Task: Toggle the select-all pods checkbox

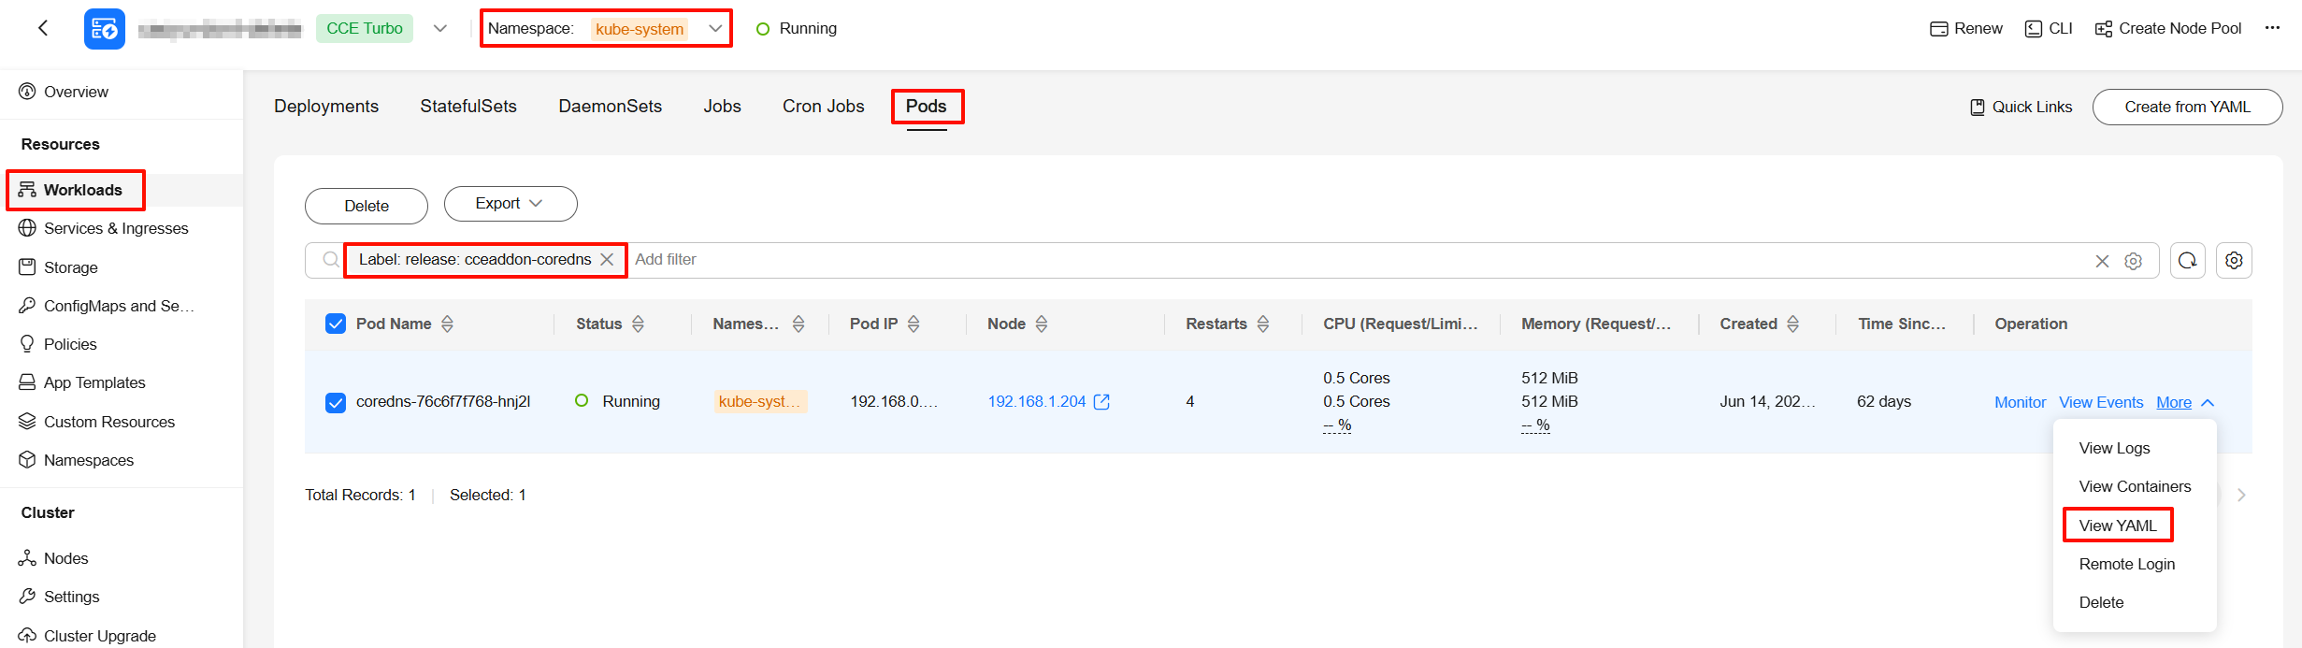Action: pyautogui.click(x=336, y=324)
